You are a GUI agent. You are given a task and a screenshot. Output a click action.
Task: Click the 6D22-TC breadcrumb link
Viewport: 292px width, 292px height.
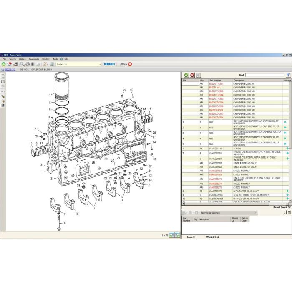[x=10, y=70]
